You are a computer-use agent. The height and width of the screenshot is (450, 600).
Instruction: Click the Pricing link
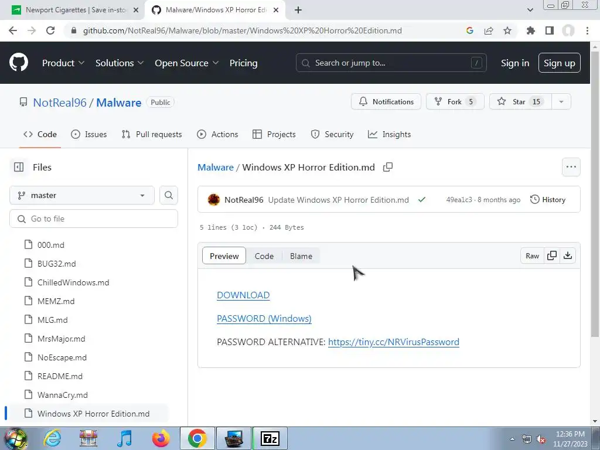243,63
